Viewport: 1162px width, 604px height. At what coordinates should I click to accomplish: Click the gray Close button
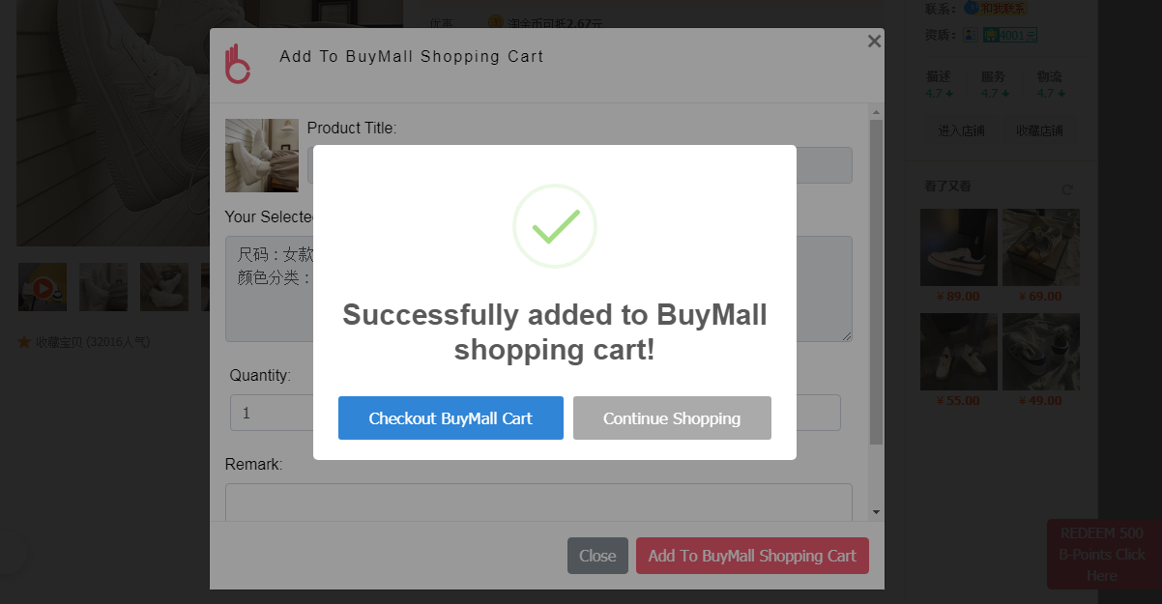(x=597, y=556)
